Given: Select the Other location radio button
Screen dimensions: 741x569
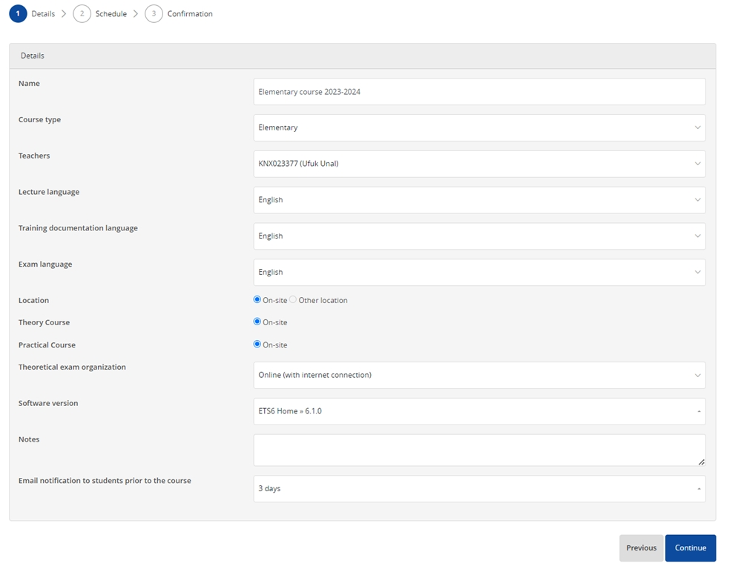Looking at the screenshot, I should (x=293, y=299).
